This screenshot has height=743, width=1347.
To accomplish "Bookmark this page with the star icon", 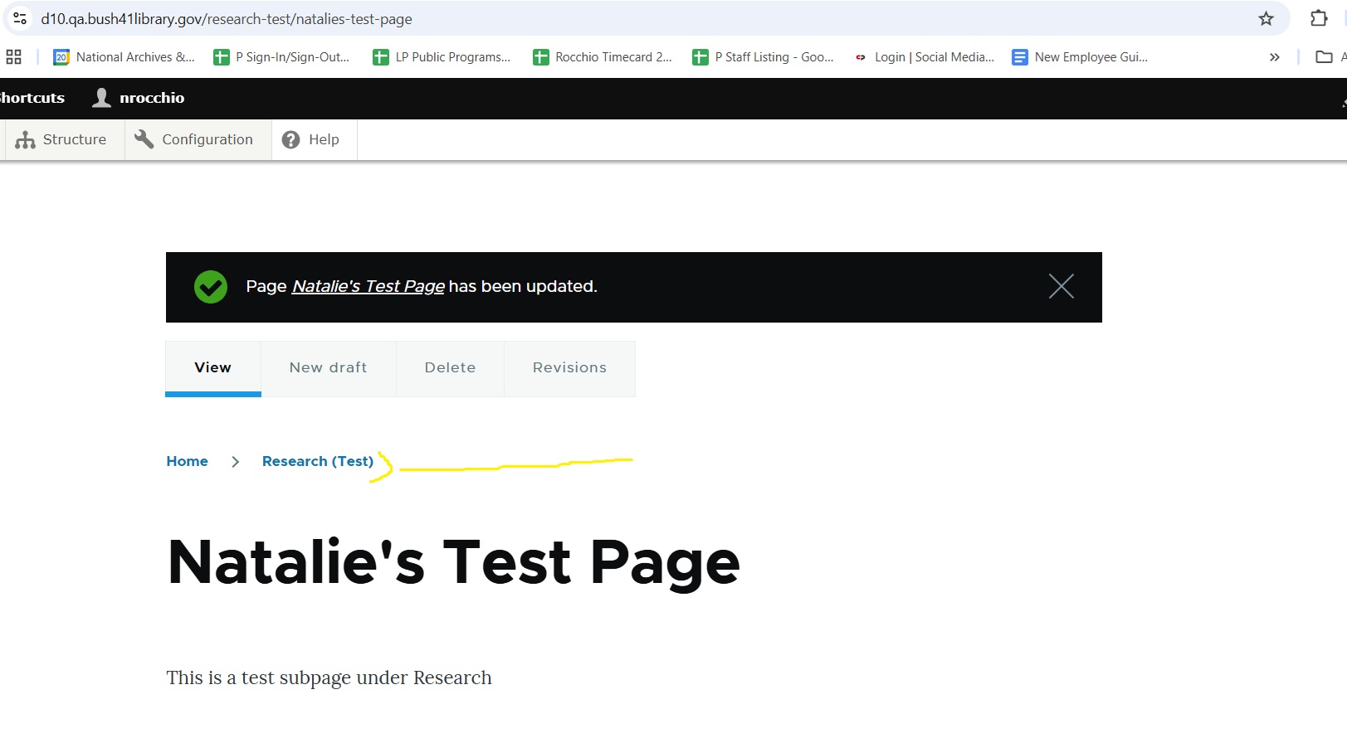I will [x=1266, y=18].
